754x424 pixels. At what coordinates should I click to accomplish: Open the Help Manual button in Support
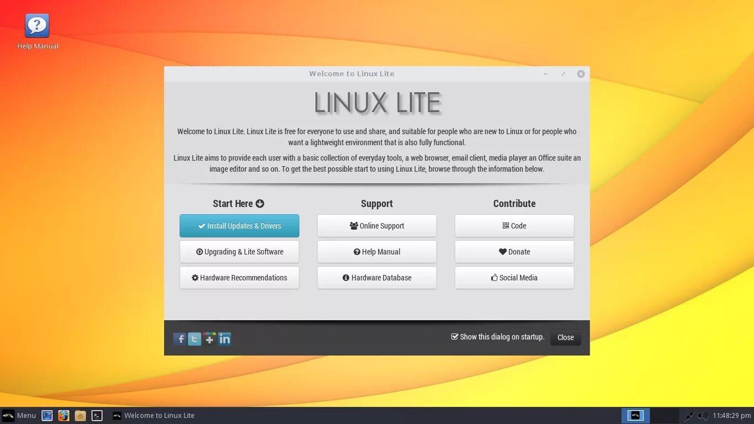[377, 252]
